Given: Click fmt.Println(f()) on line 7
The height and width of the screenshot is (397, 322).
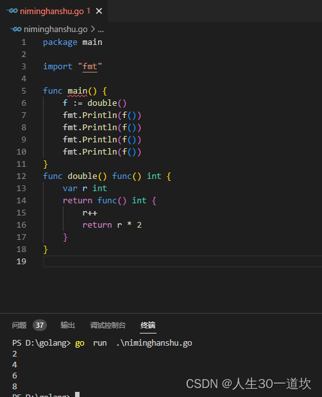Looking at the screenshot, I should (102, 115).
